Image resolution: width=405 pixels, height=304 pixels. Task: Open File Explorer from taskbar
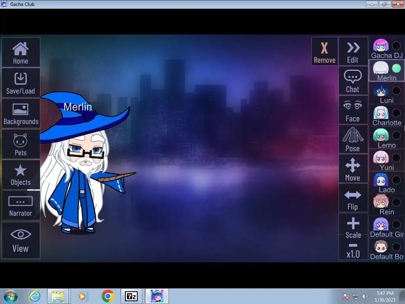pyautogui.click(x=58, y=296)
